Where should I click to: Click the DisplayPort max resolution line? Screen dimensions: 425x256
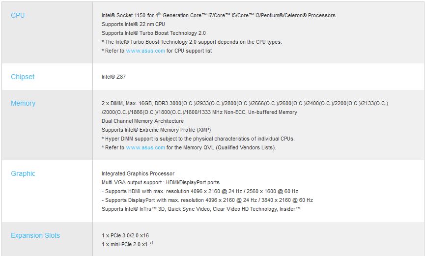pyautogui.click(x=207, y=200)
